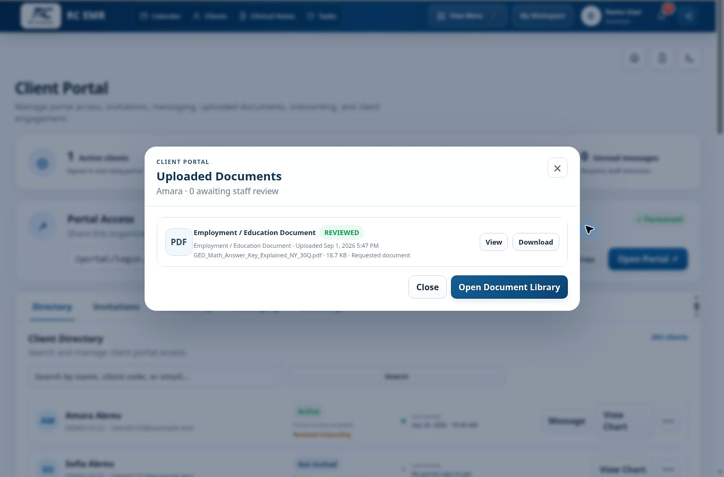
Task: Click the phone icon below the header
Action: [x=689, y=58]
